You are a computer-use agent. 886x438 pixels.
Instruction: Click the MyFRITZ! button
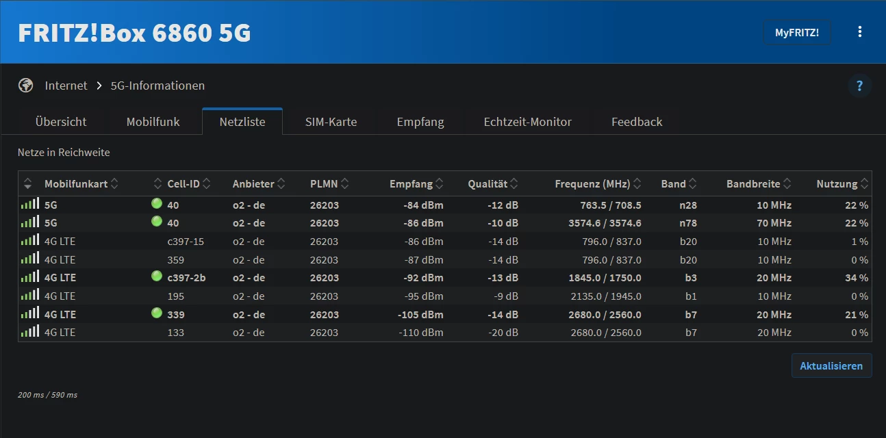[797, 32]
